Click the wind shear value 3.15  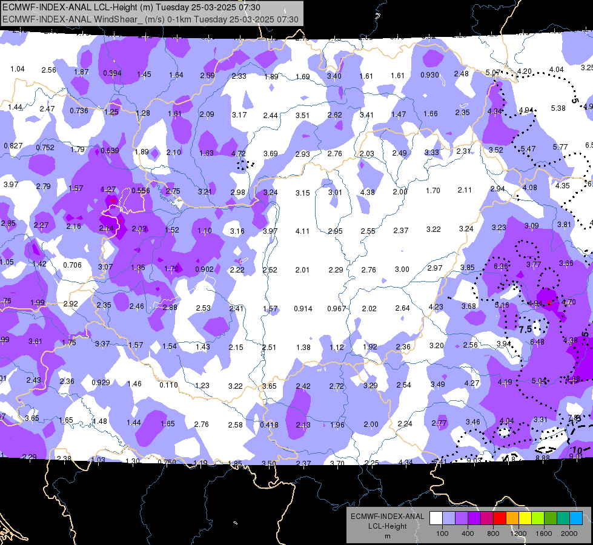(302, 193)
